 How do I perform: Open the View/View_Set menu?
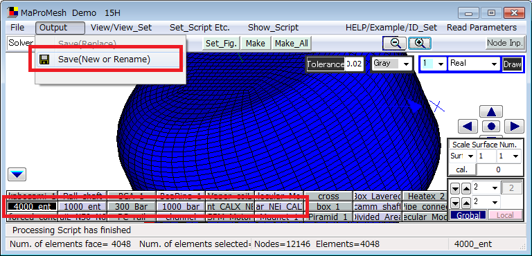pos(121,28)
